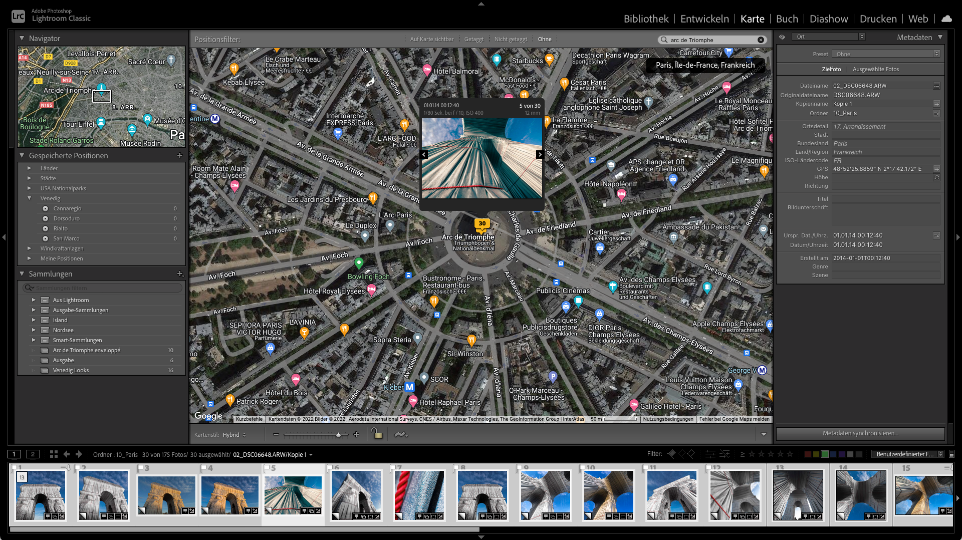Switch to the Entwickeln module
Screen dimensions: 962x540
pyautogui.click(x=704, y=19)
